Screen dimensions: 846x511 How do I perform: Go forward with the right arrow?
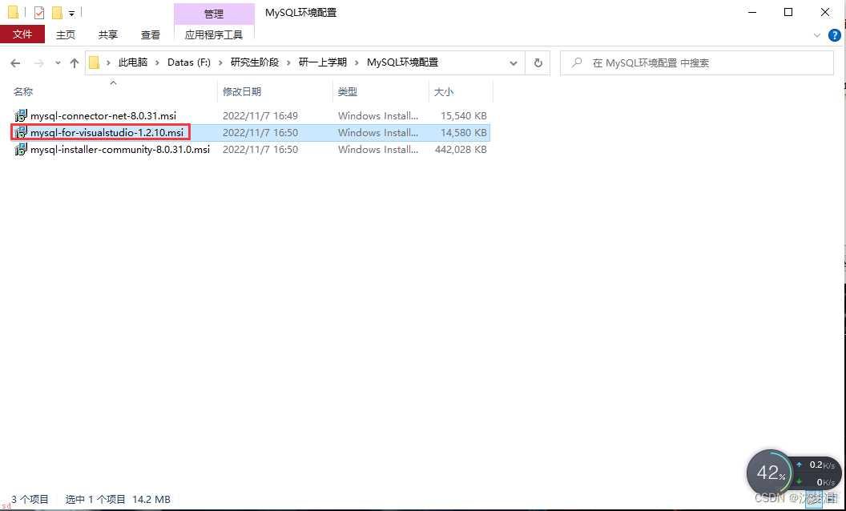coord(38,63)
